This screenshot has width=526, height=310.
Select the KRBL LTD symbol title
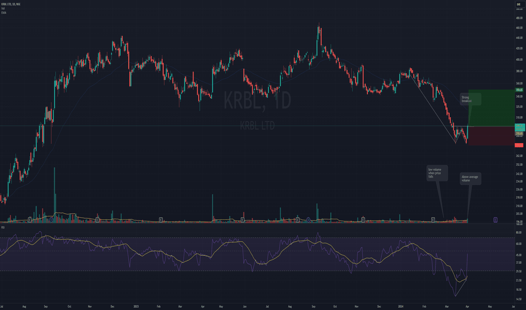(11, 4)
